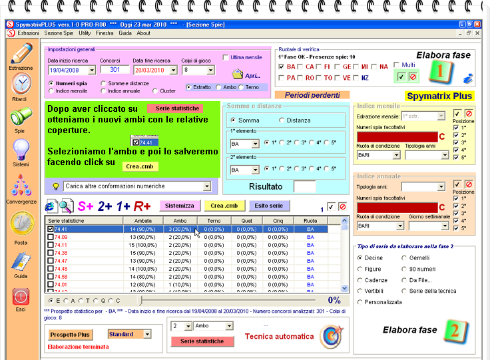Open Indice annuale Tipologia anni dropdown

(x=441, y=187)
